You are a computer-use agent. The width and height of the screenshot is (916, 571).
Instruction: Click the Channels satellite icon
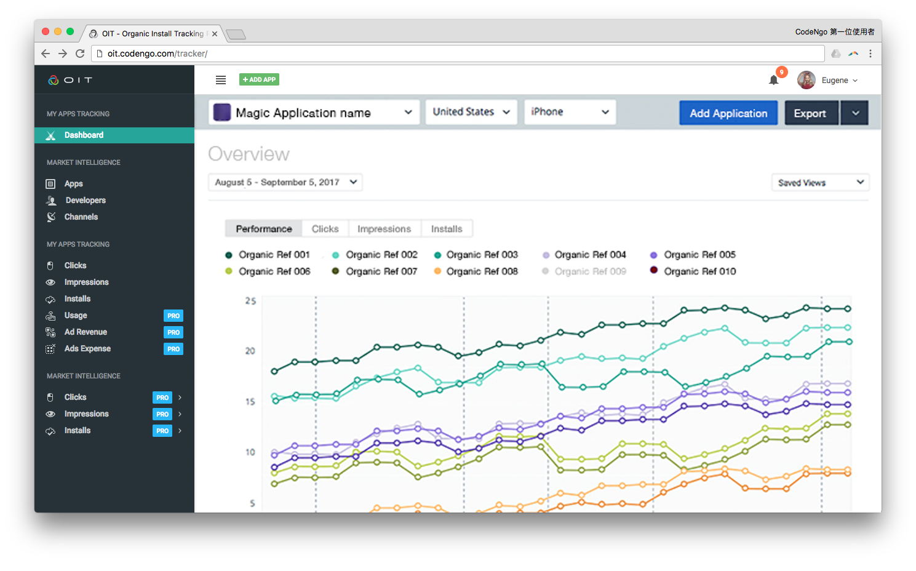[51, 217]
